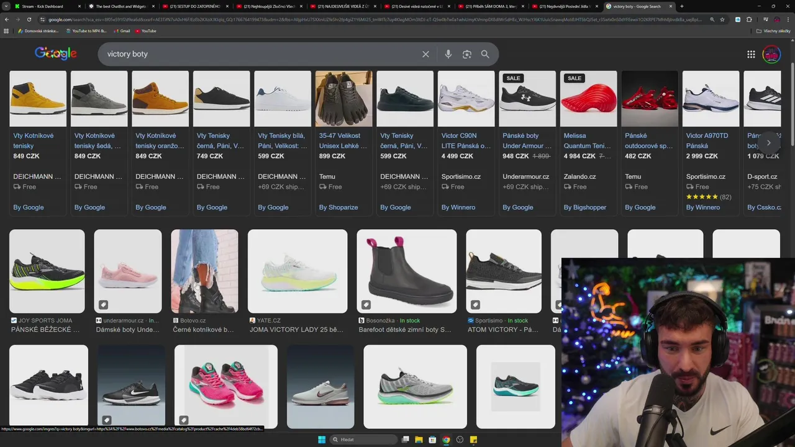Open the Chrome extensions puzzle icon
The height and width of the screenshot is (447, 795).
pyautogui.click(x=749, y=19)
